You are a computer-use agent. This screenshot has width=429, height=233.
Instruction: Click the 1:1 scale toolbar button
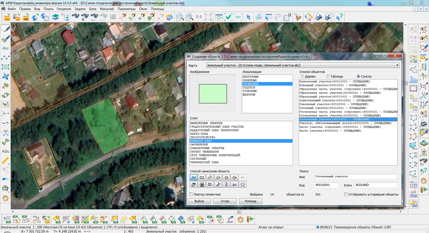tap(199, 17)
